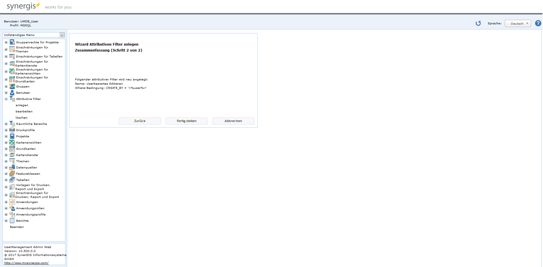This screenshot has width=543, height=267.
Task: Select the Datenquellen database icon
Action: (12, 167)
